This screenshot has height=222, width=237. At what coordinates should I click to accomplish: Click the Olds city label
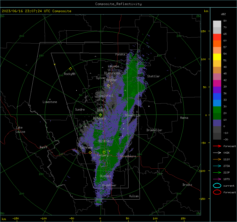pyautogui.click(x=100, y=110)
